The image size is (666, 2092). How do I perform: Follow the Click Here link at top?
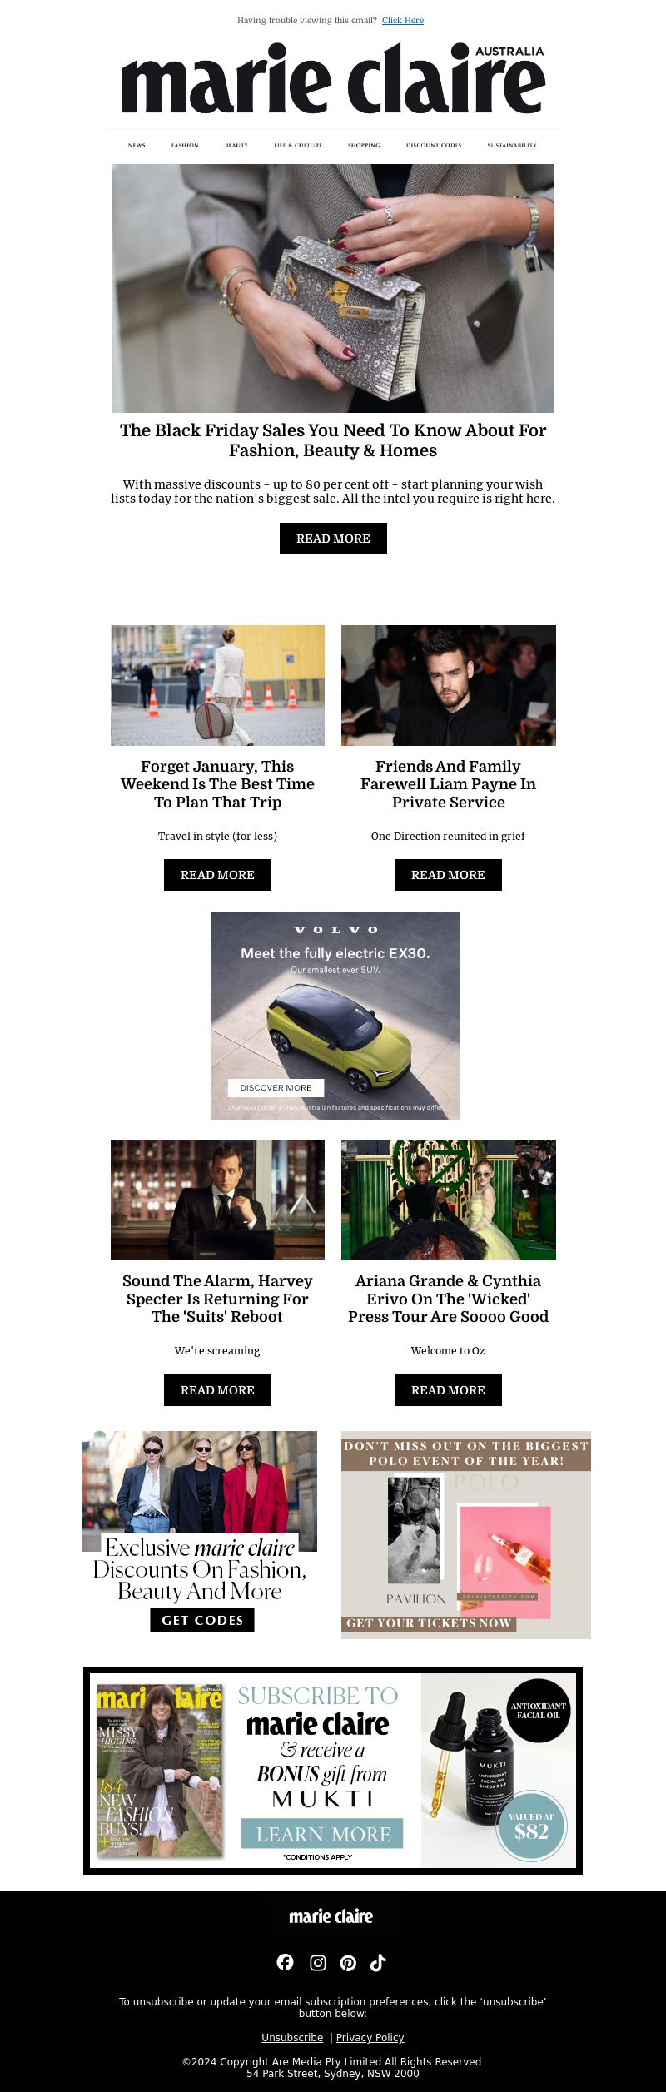click(x=403, y=20)
